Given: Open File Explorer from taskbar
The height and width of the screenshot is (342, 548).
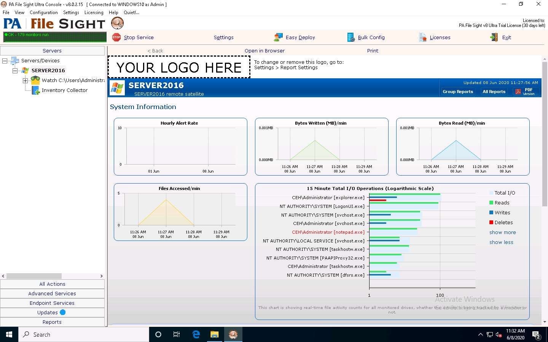Looking at the screenshot, I should tap(215, 334).
